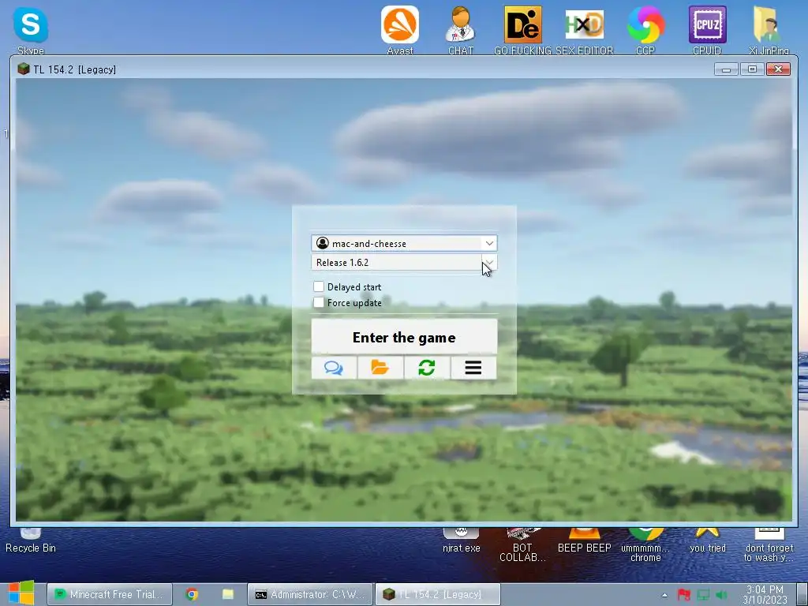This screenshot has height=606, width=808.
Task: Expand the mac-and-cheesse account dropdown
Action: click(489, 243)
